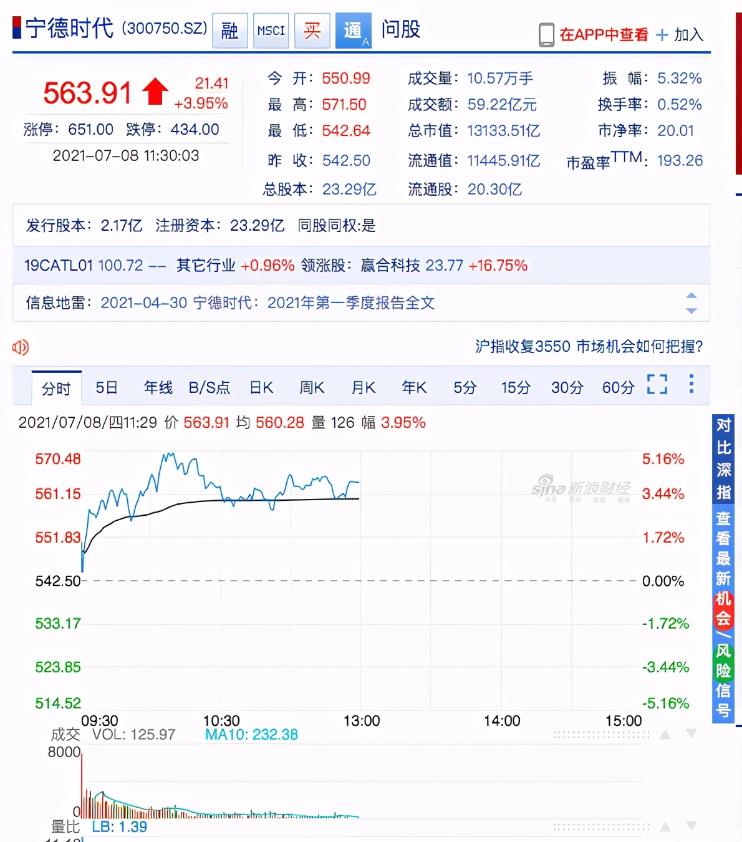The width and height of the screenshot is (742, 842).
Task: Switch to the 60分 tab
Action: [618, 388]
